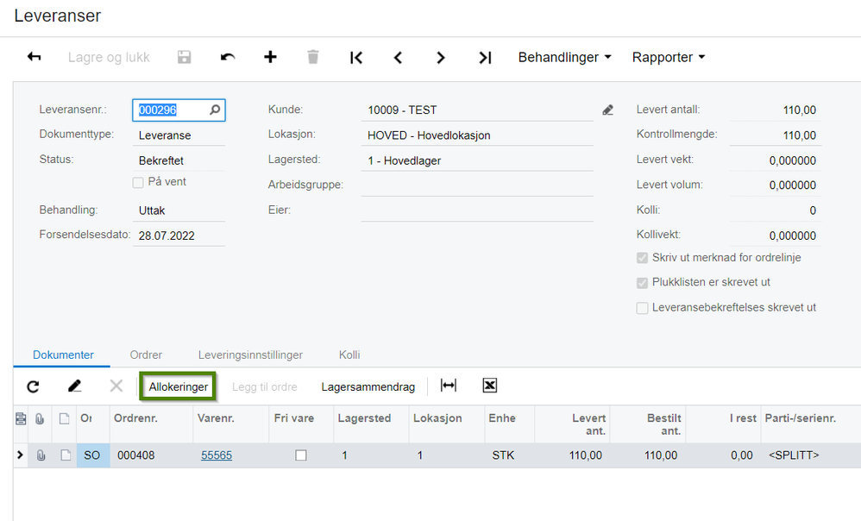The image size is (861, 521).
Task: Click the Parti-/serienr. column header
Action: [x=810, y=424]
